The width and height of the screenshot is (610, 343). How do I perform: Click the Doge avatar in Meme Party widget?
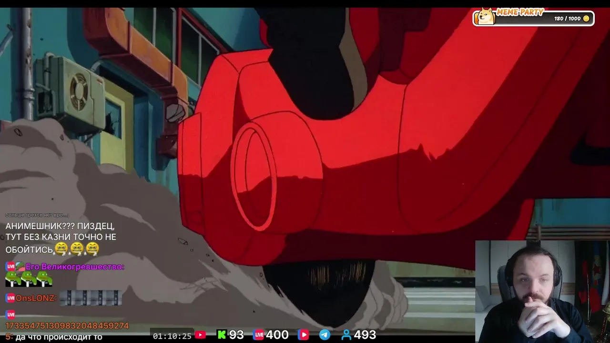pos(487,16)
